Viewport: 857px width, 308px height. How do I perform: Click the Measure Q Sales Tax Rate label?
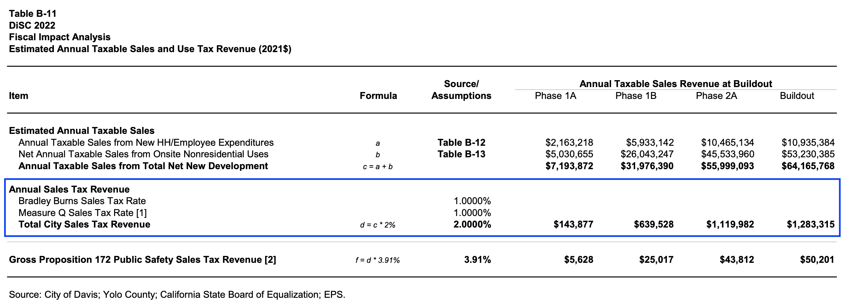[83, 213]
